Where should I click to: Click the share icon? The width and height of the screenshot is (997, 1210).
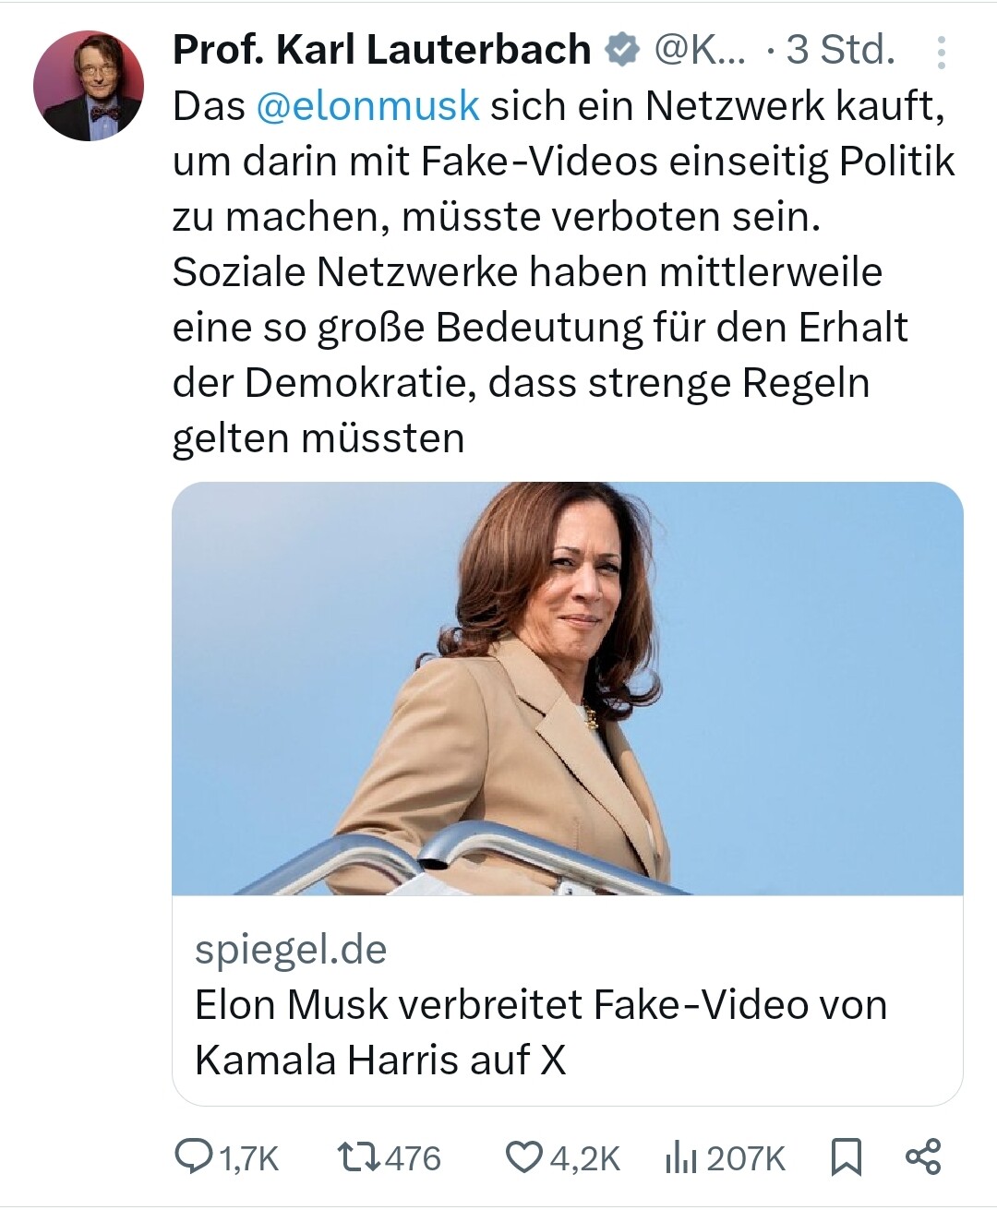pyautogui.click(x=922, y=1156)
